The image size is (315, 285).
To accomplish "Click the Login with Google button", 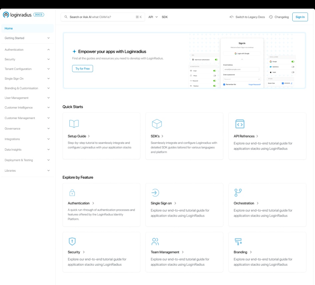I will click(242, 54).
